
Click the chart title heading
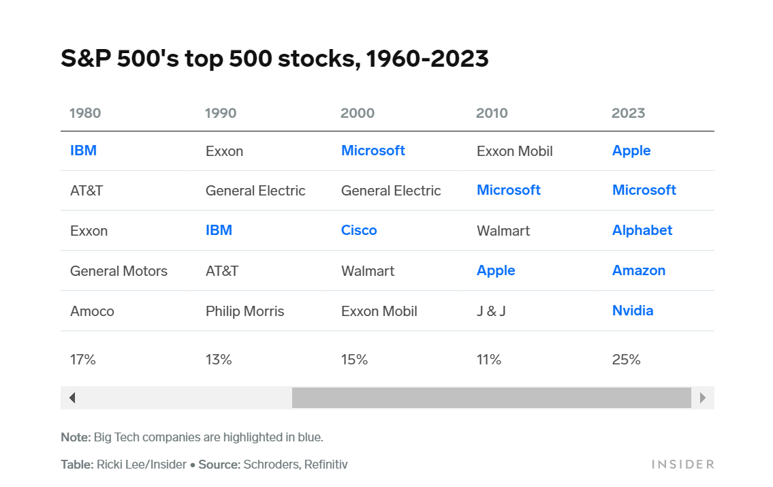274,59
